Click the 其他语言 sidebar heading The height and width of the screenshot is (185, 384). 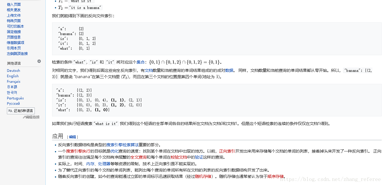coord(14,63)
